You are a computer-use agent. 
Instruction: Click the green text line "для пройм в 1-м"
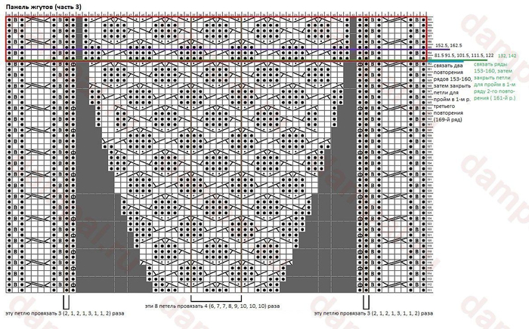494,85
